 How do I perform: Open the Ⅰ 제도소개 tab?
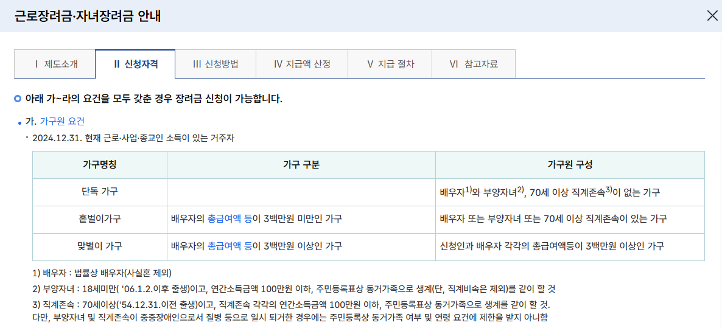[x=55, y=64]
